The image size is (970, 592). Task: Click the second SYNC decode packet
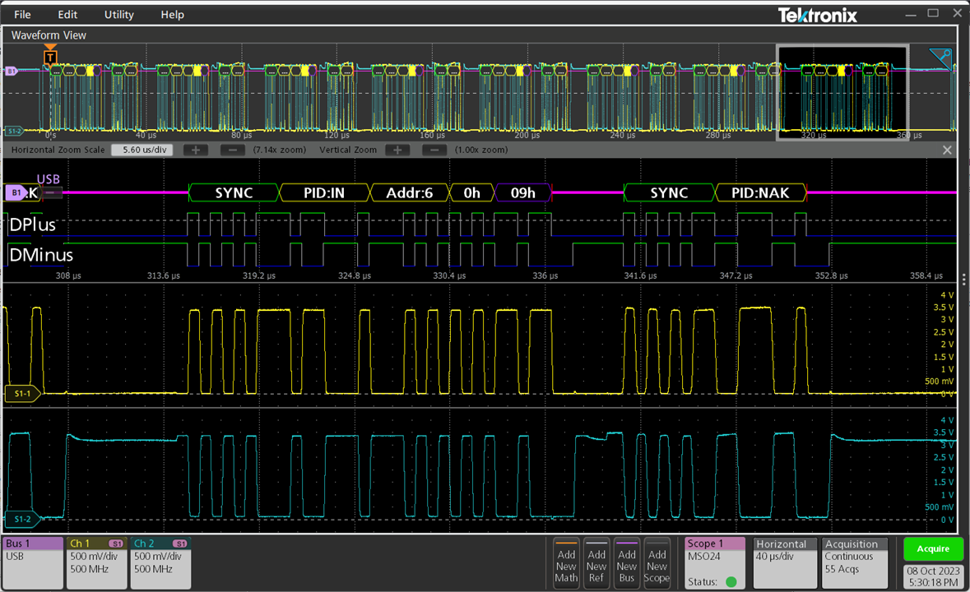670,192
